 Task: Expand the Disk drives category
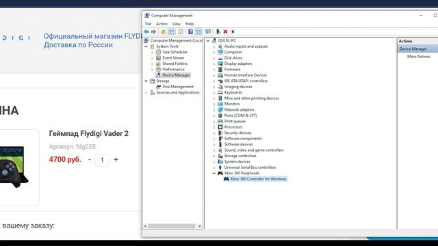(214, 58)
